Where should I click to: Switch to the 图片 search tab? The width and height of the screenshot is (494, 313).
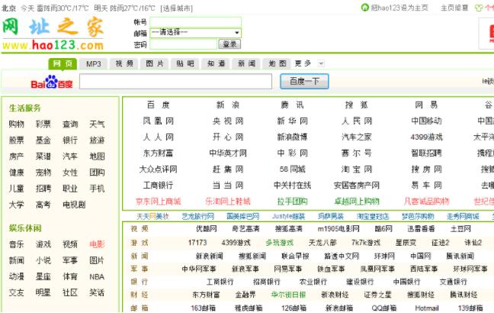(x=155, y=64)
